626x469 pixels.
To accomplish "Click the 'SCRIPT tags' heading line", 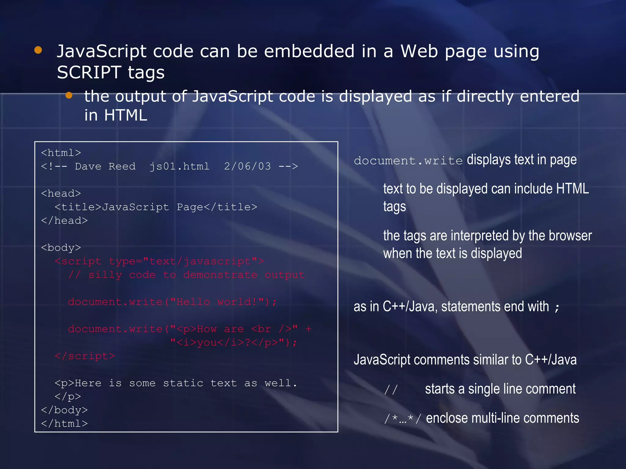I will [x=111, y=73].
